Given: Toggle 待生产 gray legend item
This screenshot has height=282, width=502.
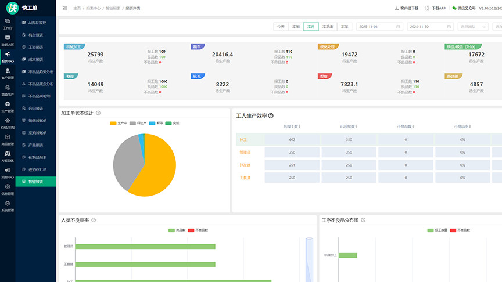Looking at the screenshot, I should click(x=138, y=123).
